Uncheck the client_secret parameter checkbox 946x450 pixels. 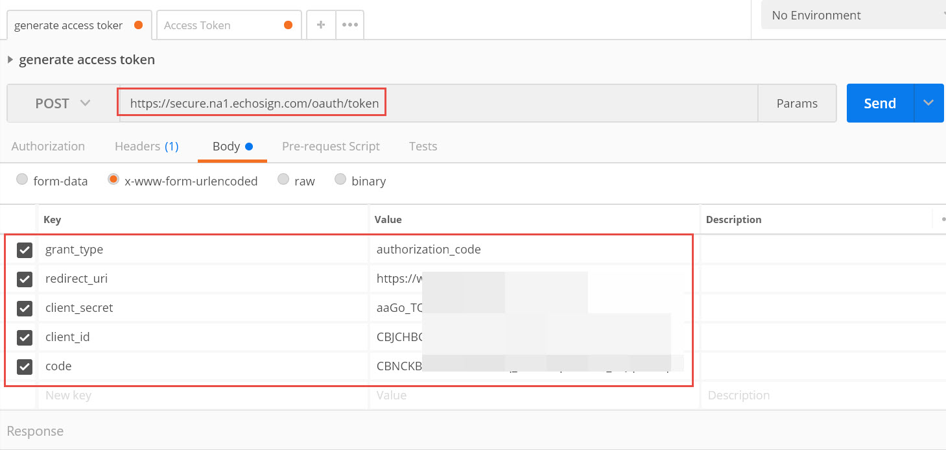25,308
